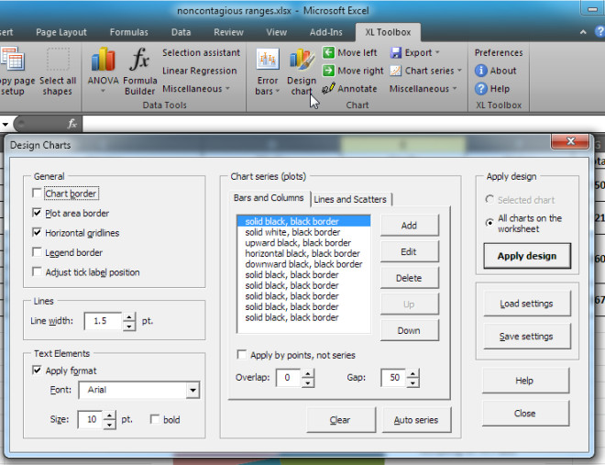Viewport: 605px width, 465px height.
Task: Click the Clear button
Action: pos(341,420)
